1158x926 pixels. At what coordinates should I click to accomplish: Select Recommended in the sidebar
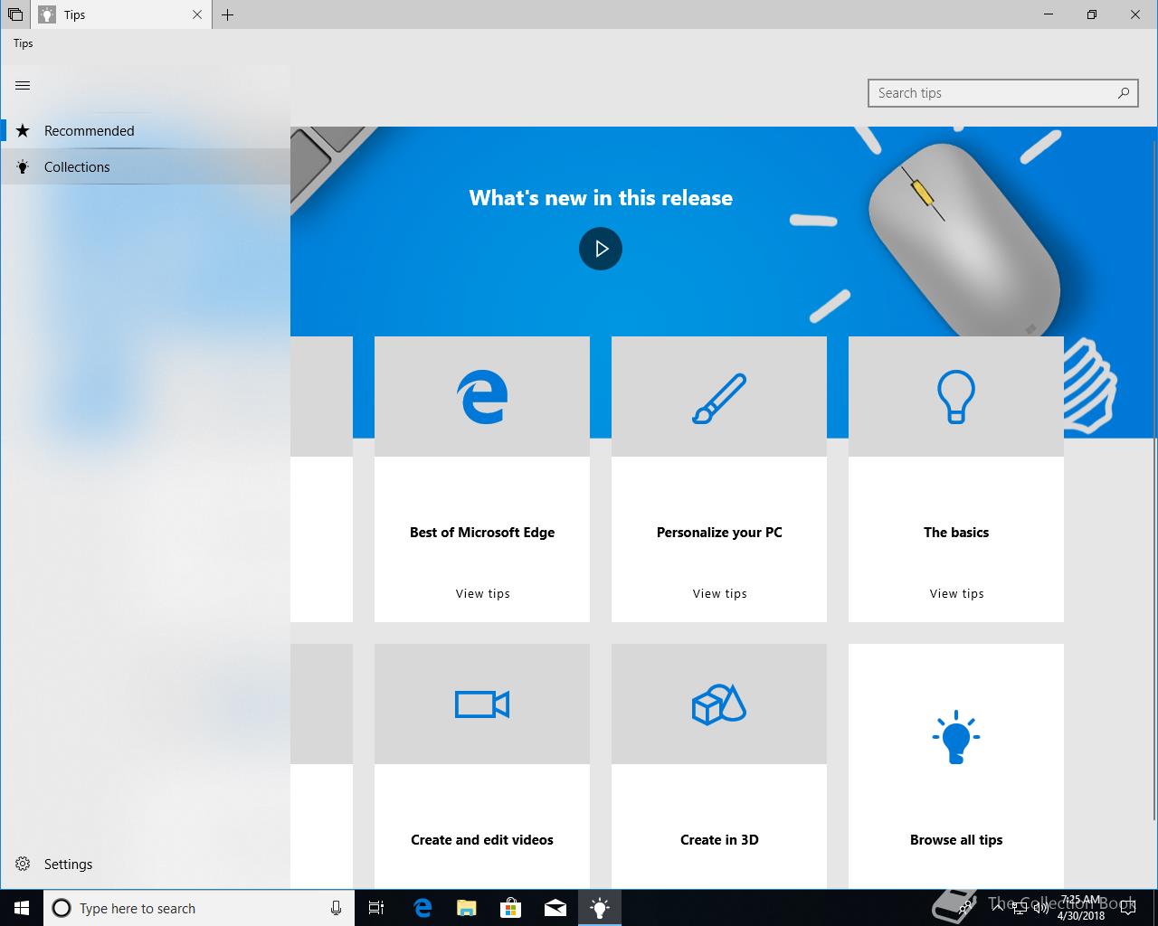(x=145, y=130)
